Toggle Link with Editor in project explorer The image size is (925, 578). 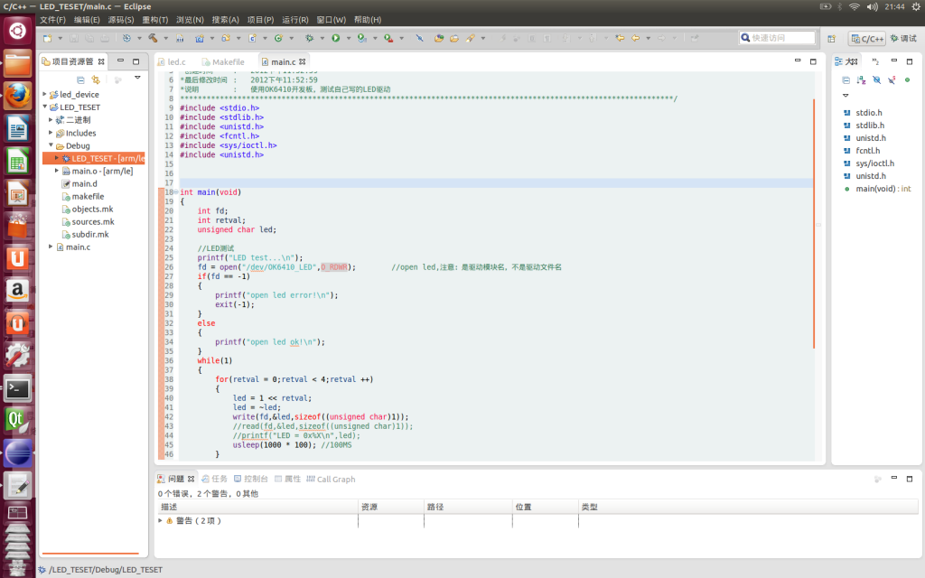96,79
